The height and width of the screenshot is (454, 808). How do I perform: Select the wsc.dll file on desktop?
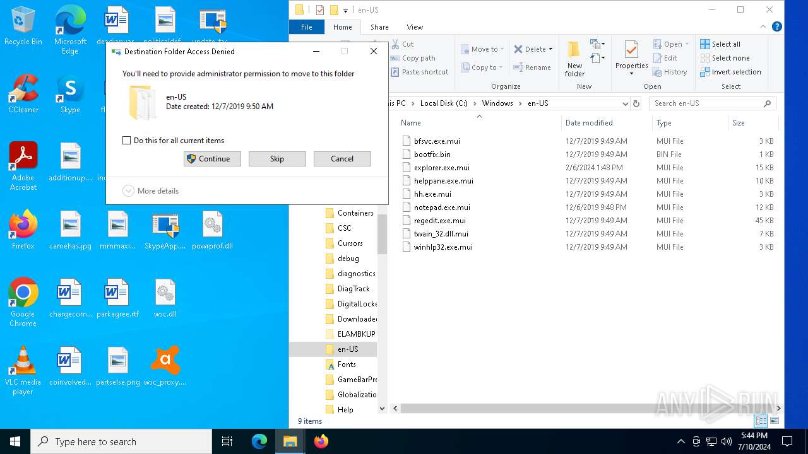pyautogui.click(x=165, y=298)
